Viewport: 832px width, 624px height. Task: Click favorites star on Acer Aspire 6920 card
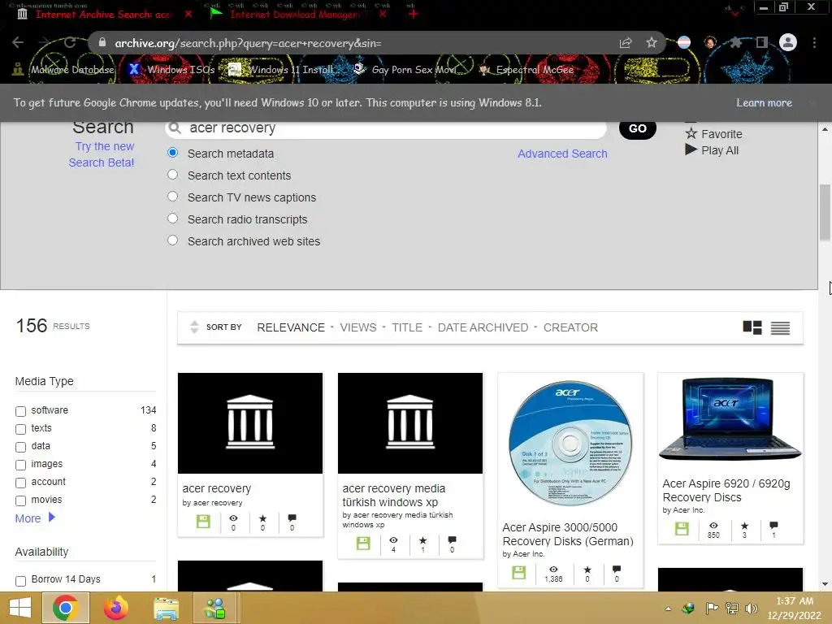[744, 526]
